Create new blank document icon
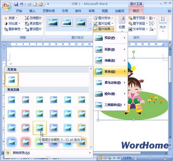The image size is (173, 161). (x=35, y=4)
